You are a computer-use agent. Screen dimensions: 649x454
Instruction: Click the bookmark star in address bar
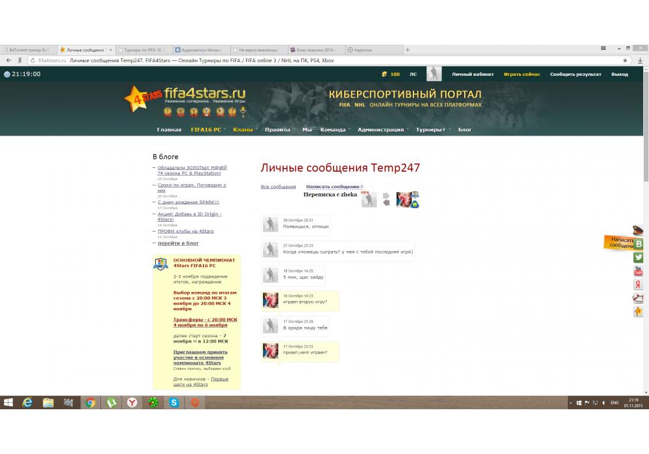(x=625, y=60)
